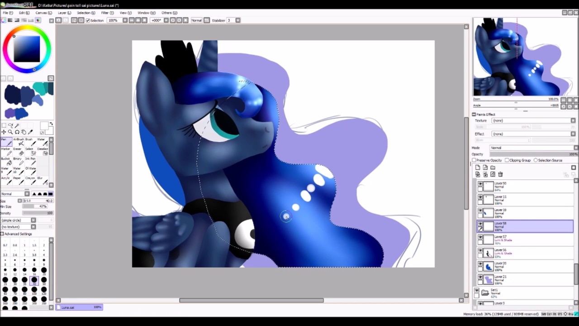Open the simple circle brush shape dropdown

pyautogui.click(x=18, y=220)
